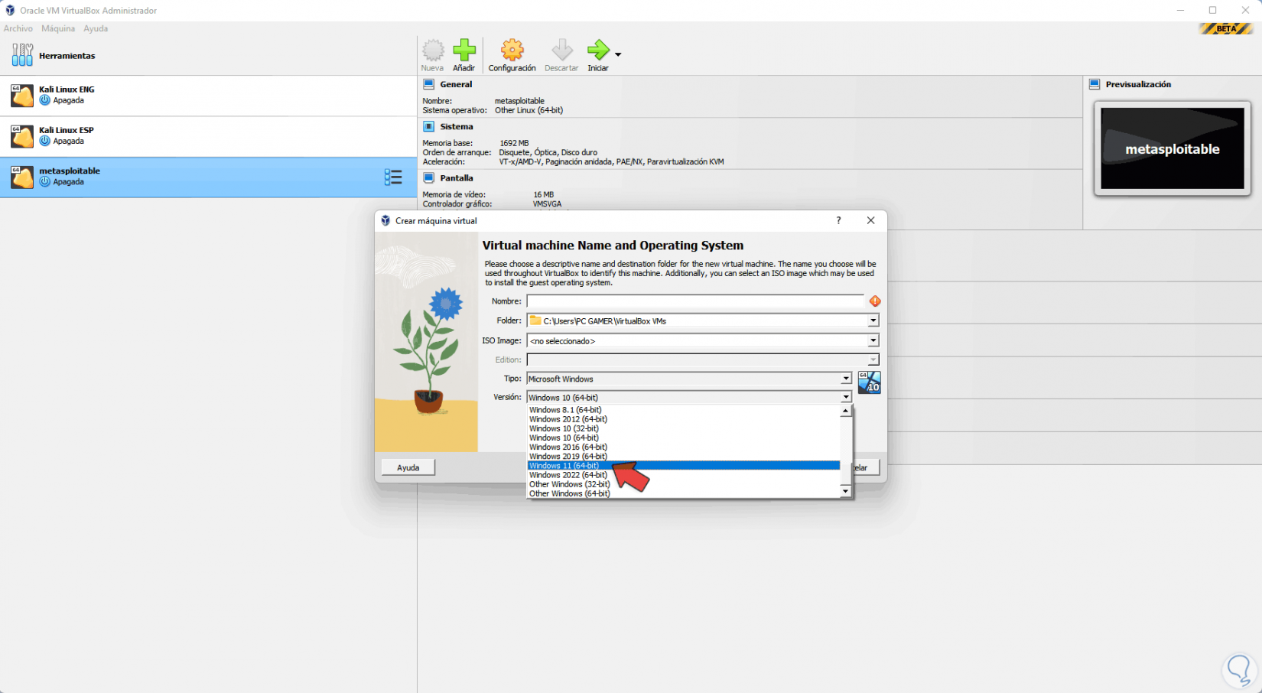Open the Archivo menu
This screenshot has height=693, width=1262.
(18, 28)
